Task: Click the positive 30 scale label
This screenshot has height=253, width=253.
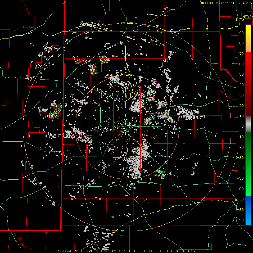Action: click(x=241, y=95)
